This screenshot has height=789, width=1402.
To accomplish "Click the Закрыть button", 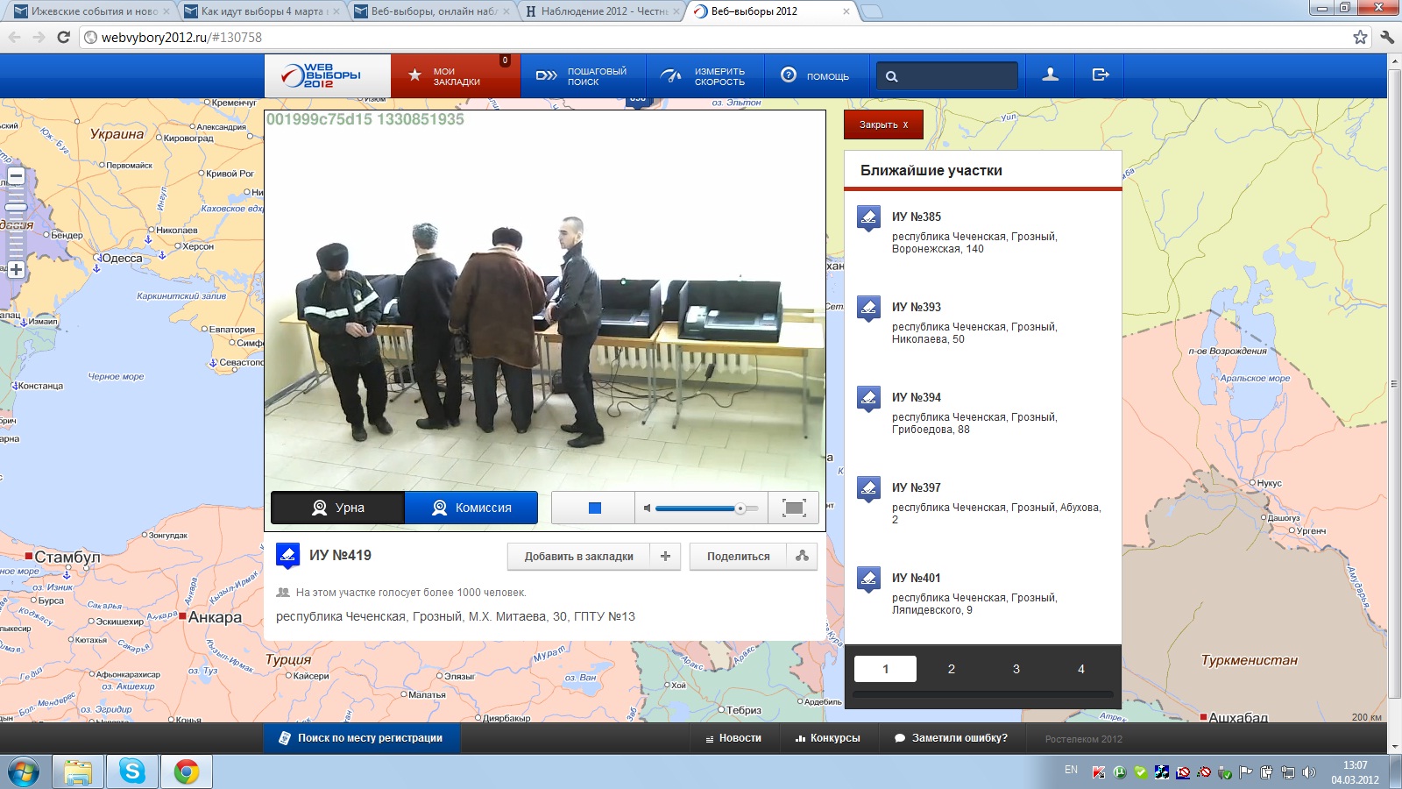I will pos(883,124).
